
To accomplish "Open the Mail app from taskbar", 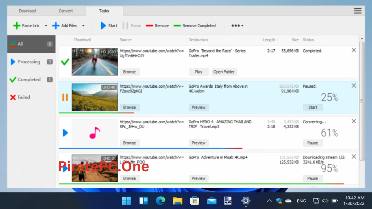I will (x=212, y=201).
